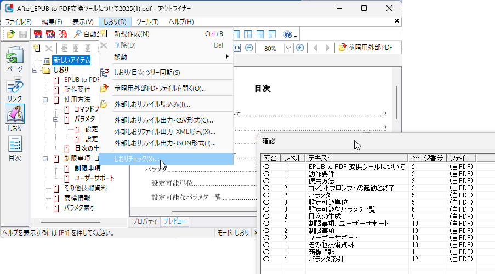Click the 参照用外部PDF toolbar button

tap(366, 48)
